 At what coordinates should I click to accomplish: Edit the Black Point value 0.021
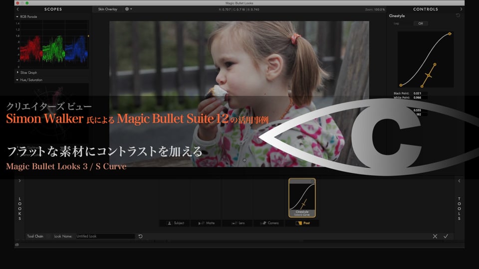pos(420,93)
